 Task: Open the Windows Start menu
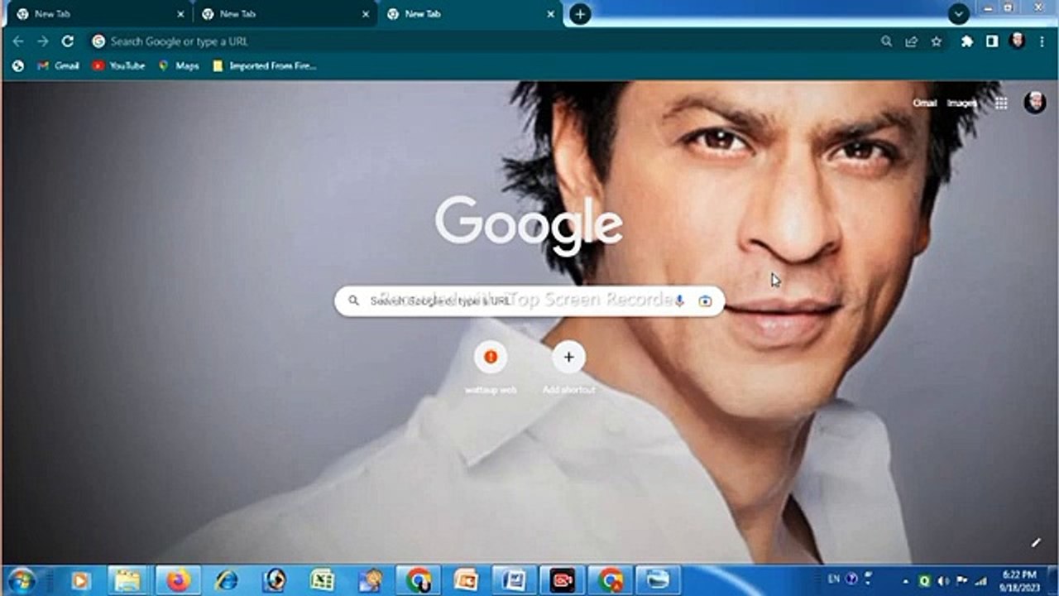(x=20, y=579)
